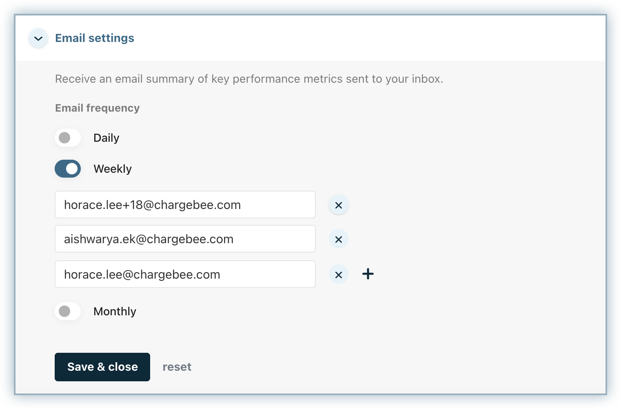Screen dimensions: 621x409
Task: Click empty space right of the plus icon
Action: tap(469, 274)
